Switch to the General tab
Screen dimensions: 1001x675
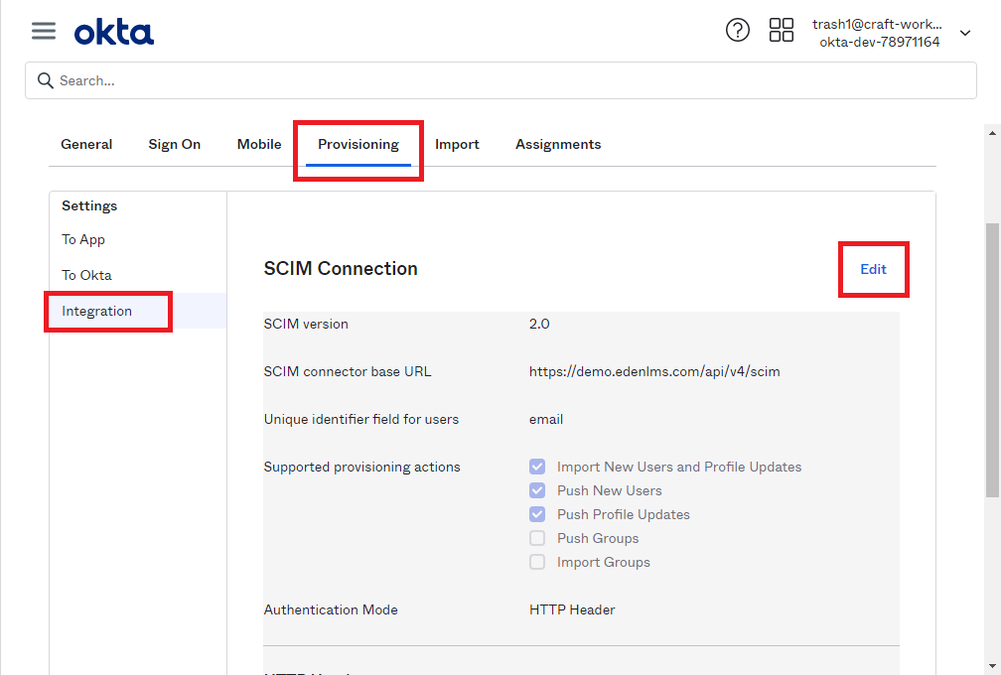coord(86,144)
